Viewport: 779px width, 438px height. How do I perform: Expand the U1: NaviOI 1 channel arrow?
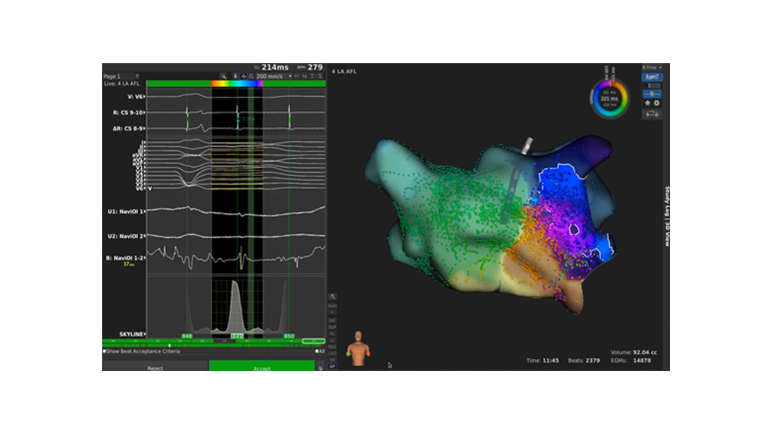pos(144,212)
